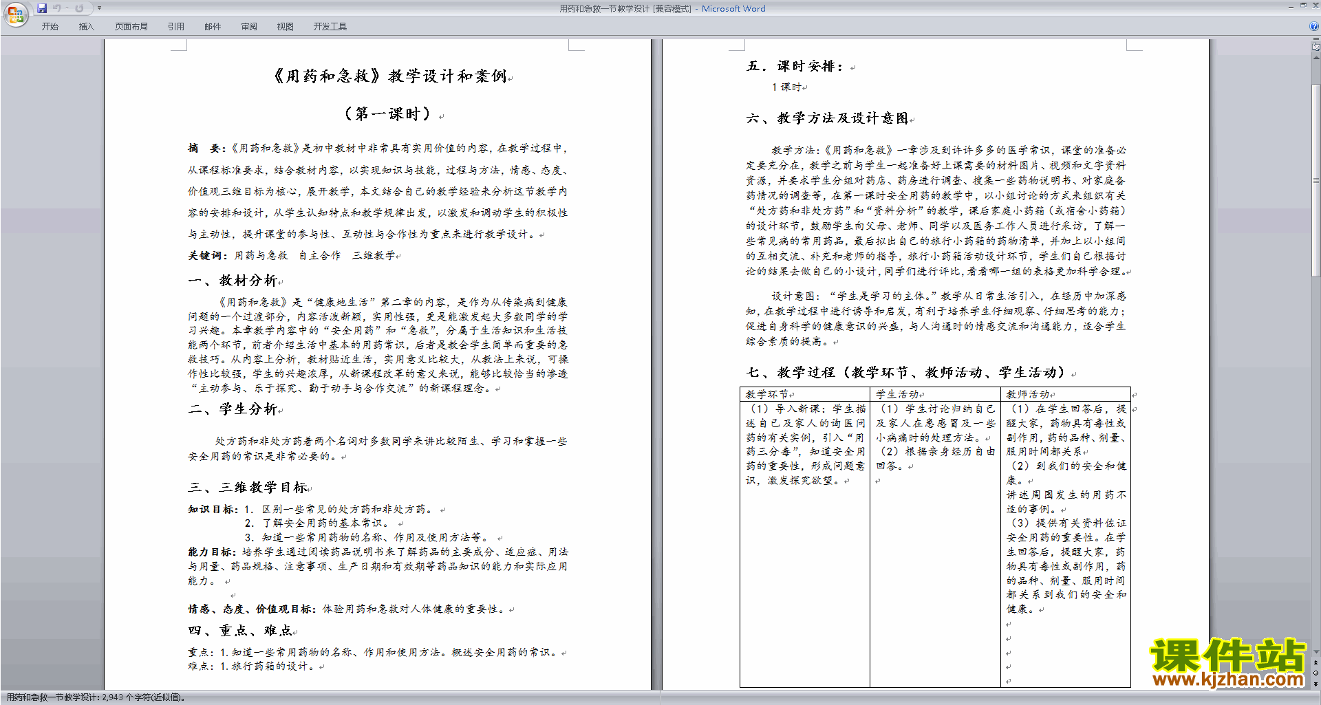Screen dimensions: 1321x705
Task: Click the Undo icon in quick access toolbar
Action: [x=56, y=8]
